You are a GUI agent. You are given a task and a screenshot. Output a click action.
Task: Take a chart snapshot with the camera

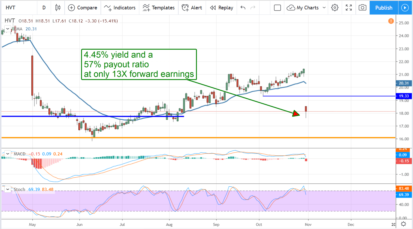(362, 8)
